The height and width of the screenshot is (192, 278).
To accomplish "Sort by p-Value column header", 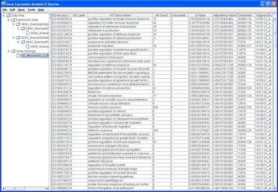I will pos(201,15).
